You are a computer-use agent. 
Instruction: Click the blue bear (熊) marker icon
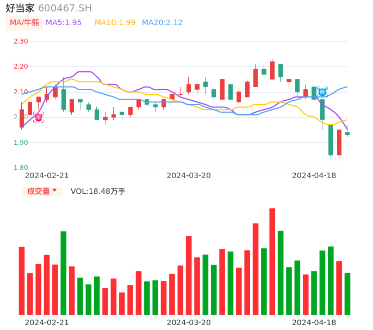click(322, 92)
